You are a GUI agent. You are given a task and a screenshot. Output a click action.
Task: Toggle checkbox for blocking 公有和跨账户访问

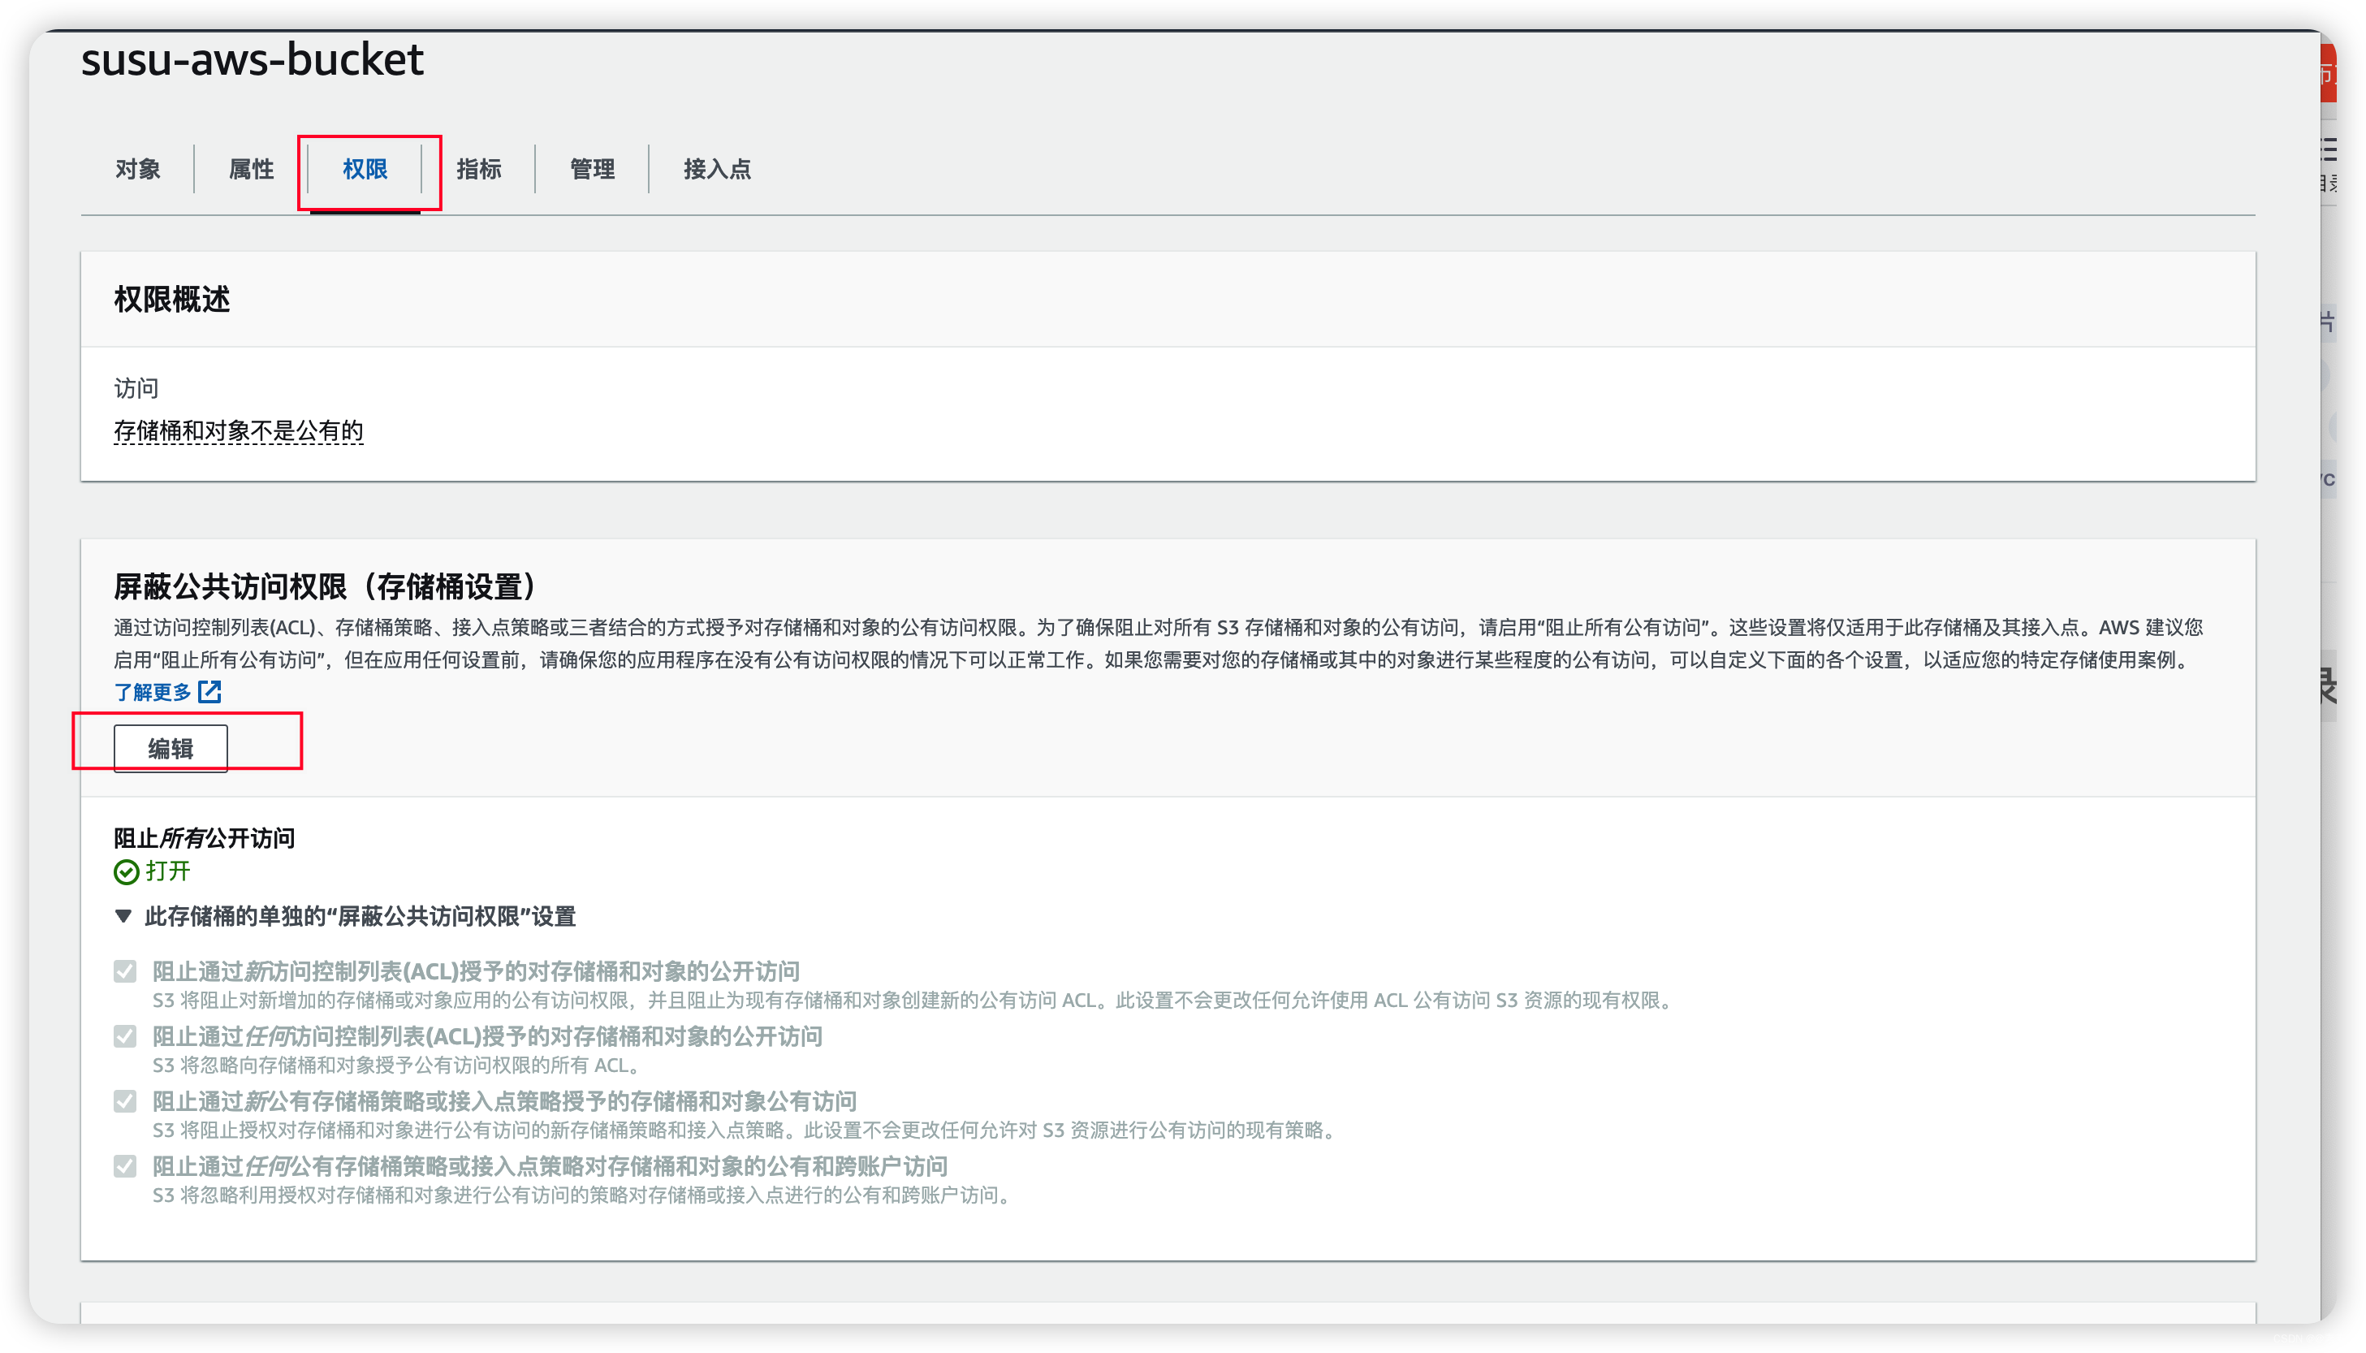tap(125, 1166)
